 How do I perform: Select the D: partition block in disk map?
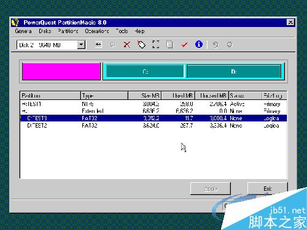coord(234,71)
